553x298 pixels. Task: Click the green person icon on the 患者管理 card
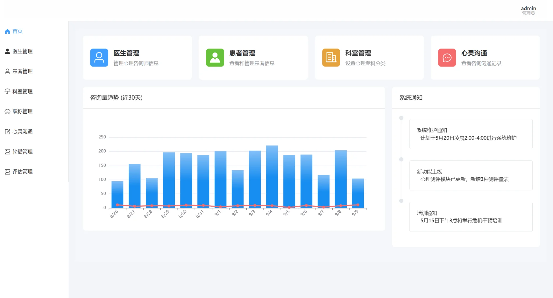pyautogui.click(x=215, y=57)
